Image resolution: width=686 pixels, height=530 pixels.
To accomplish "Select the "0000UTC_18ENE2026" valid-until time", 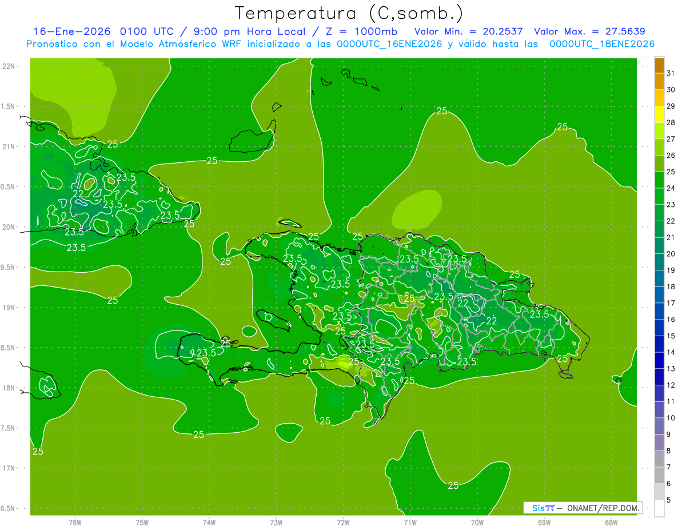I will [x=602, y=44].
